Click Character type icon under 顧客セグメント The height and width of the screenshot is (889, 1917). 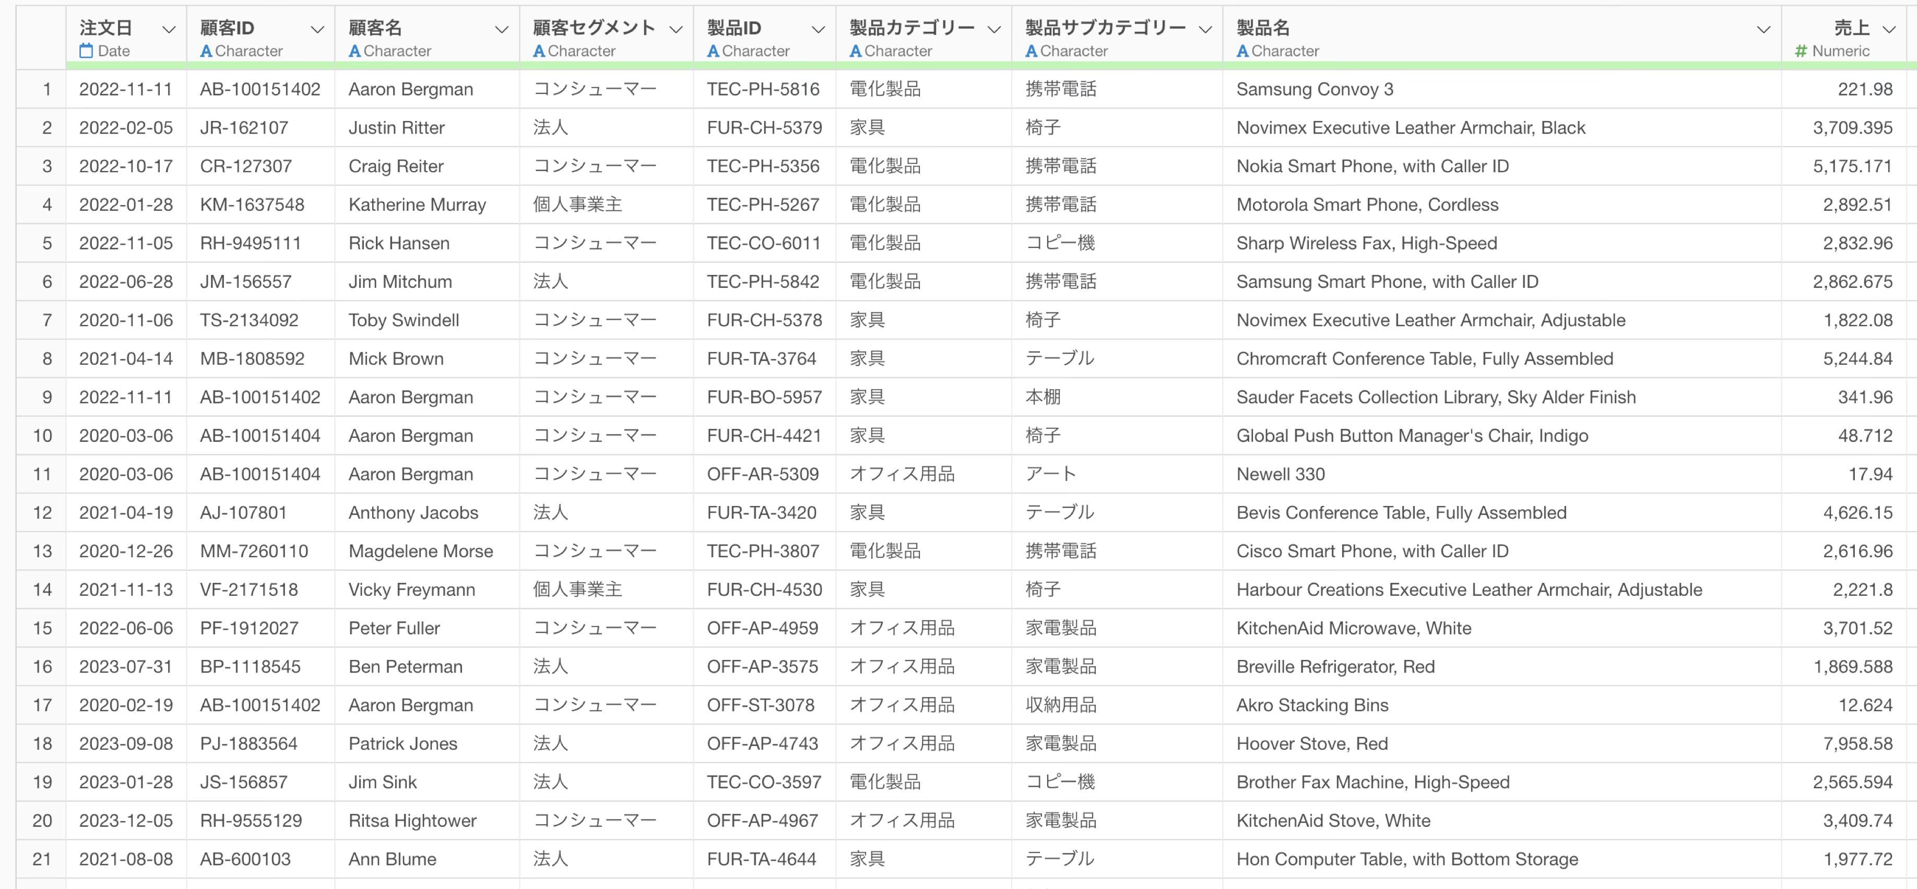(x=539, y=51)
